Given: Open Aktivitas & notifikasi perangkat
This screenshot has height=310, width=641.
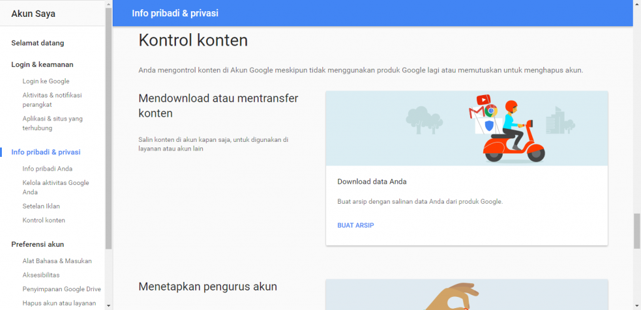Looking at the screenshot, I should tap(52, 100).
